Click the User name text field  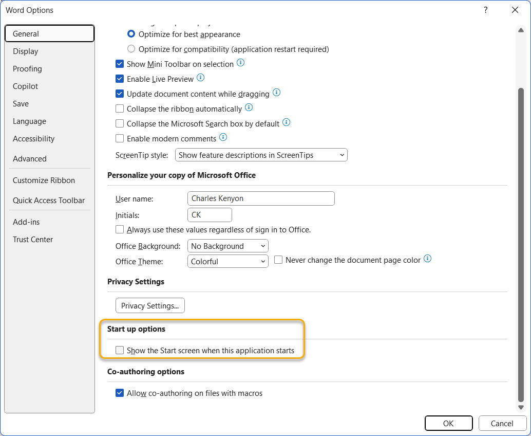(x=261, y=198)
